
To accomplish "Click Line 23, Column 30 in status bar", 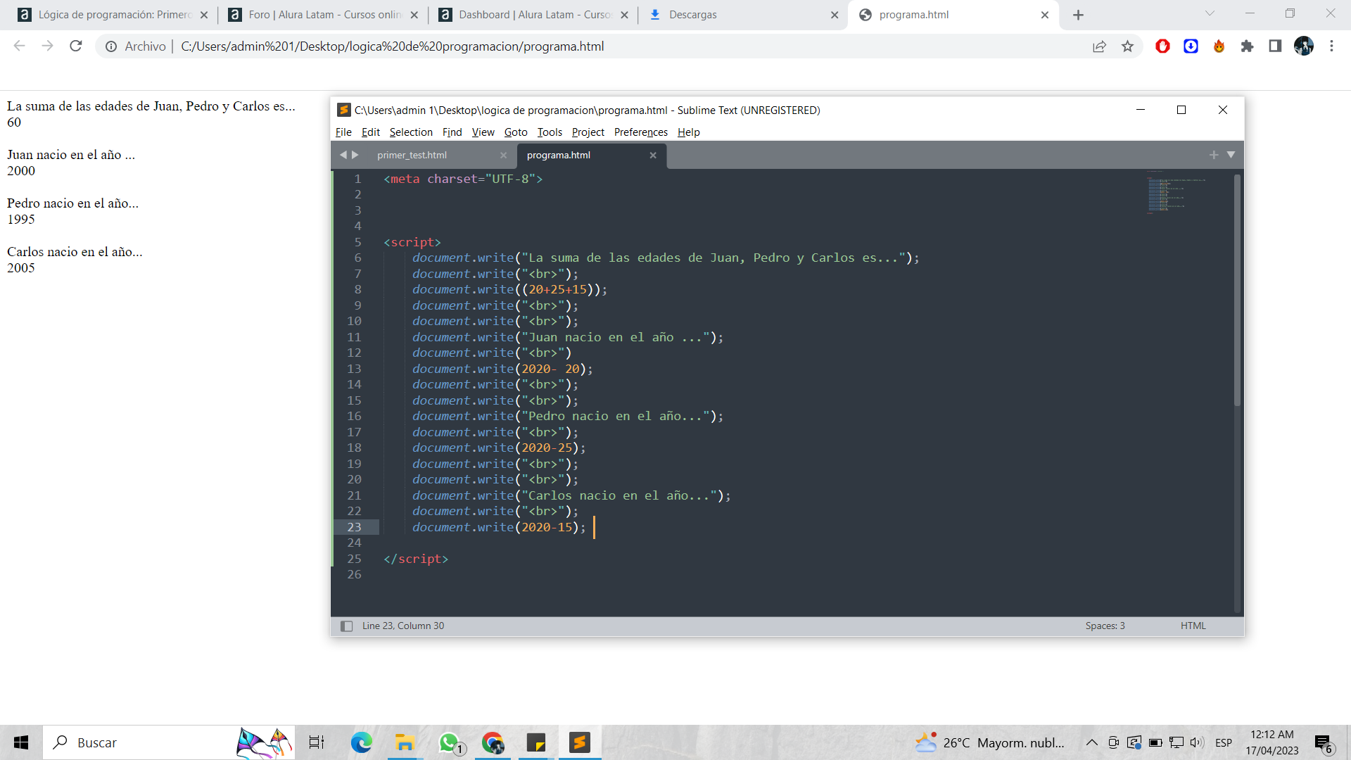I will [403, 626].
